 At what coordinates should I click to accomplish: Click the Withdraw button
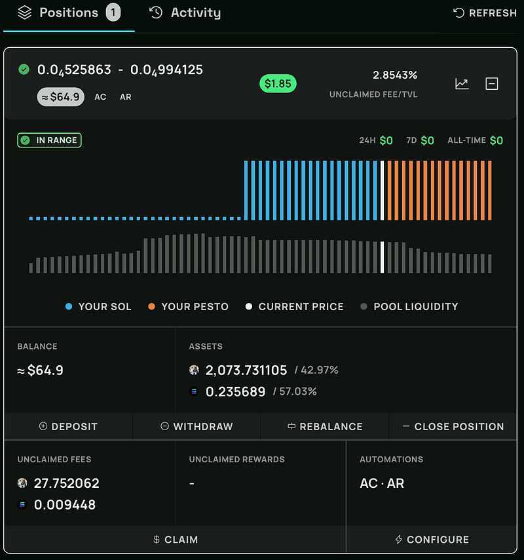[196, 426]
